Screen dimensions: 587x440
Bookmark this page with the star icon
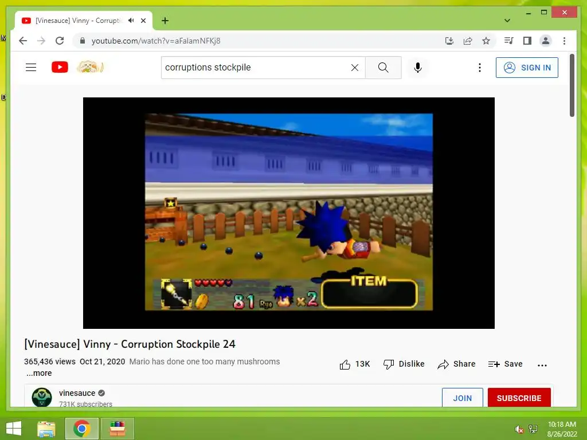click(486, 41)
